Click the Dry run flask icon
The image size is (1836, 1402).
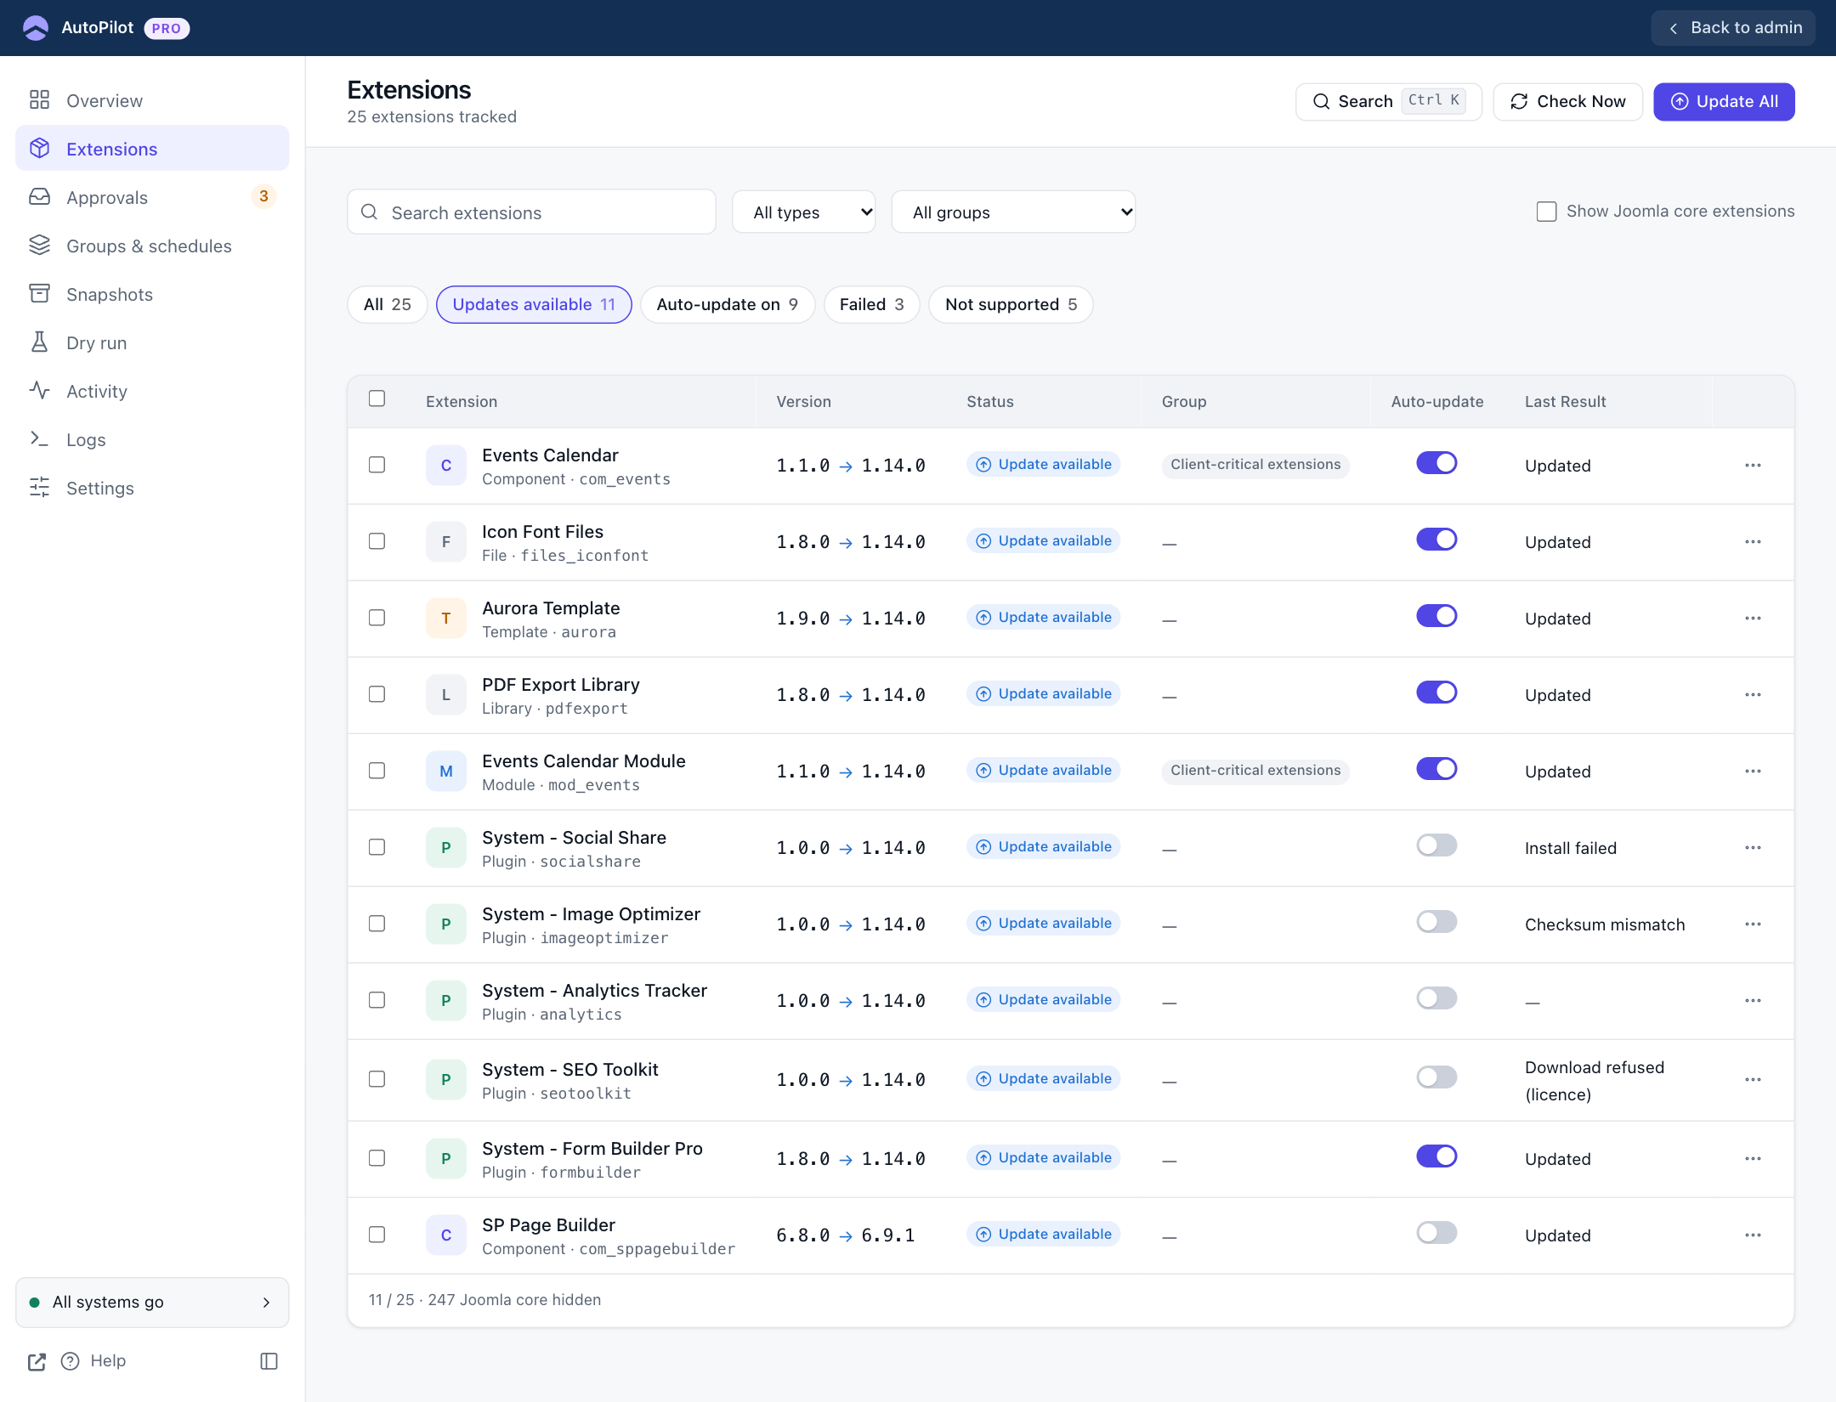click(39, 342)
